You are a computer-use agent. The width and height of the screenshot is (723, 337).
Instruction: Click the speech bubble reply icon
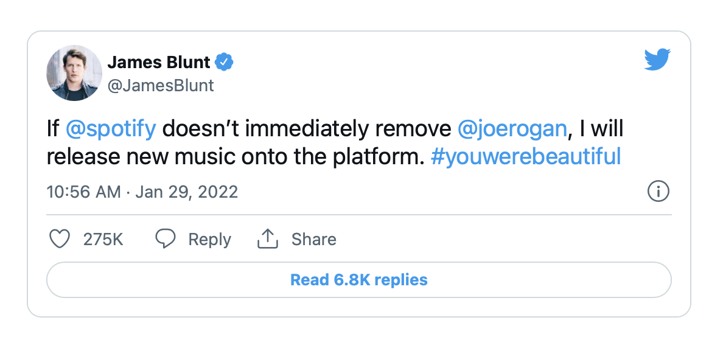tap(166, 239)
